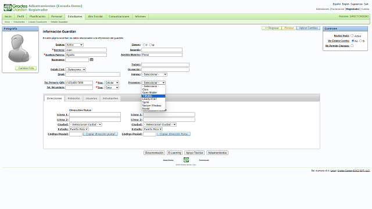Open the Apoyo Técnico button
Viewport: 372px width, 209px height.
point(194,153)
